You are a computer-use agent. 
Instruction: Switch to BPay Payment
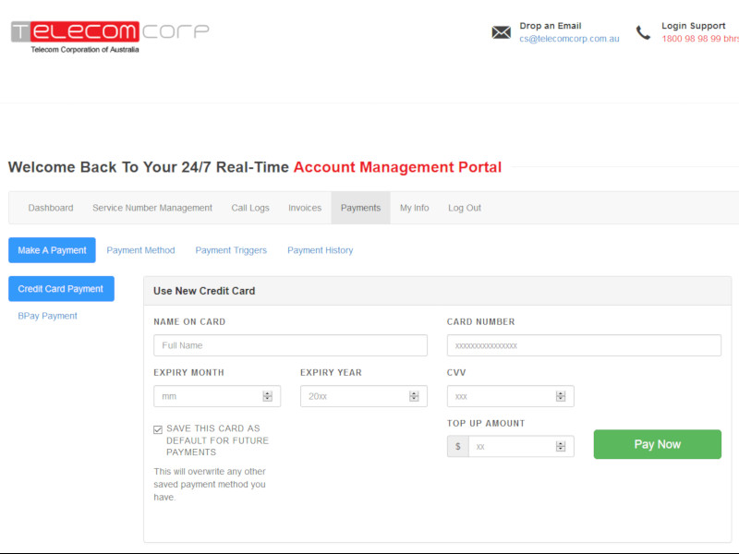coord(47,315)
